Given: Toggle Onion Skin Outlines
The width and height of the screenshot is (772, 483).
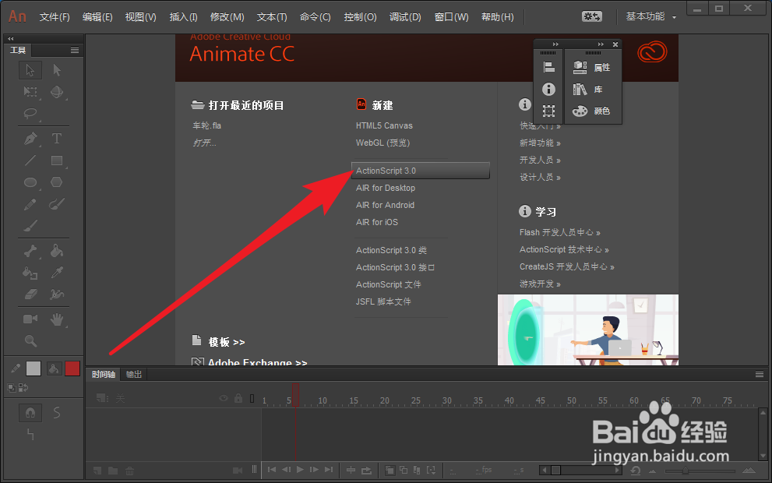Looking at the screenshot, I should click(x=404, y=471).
